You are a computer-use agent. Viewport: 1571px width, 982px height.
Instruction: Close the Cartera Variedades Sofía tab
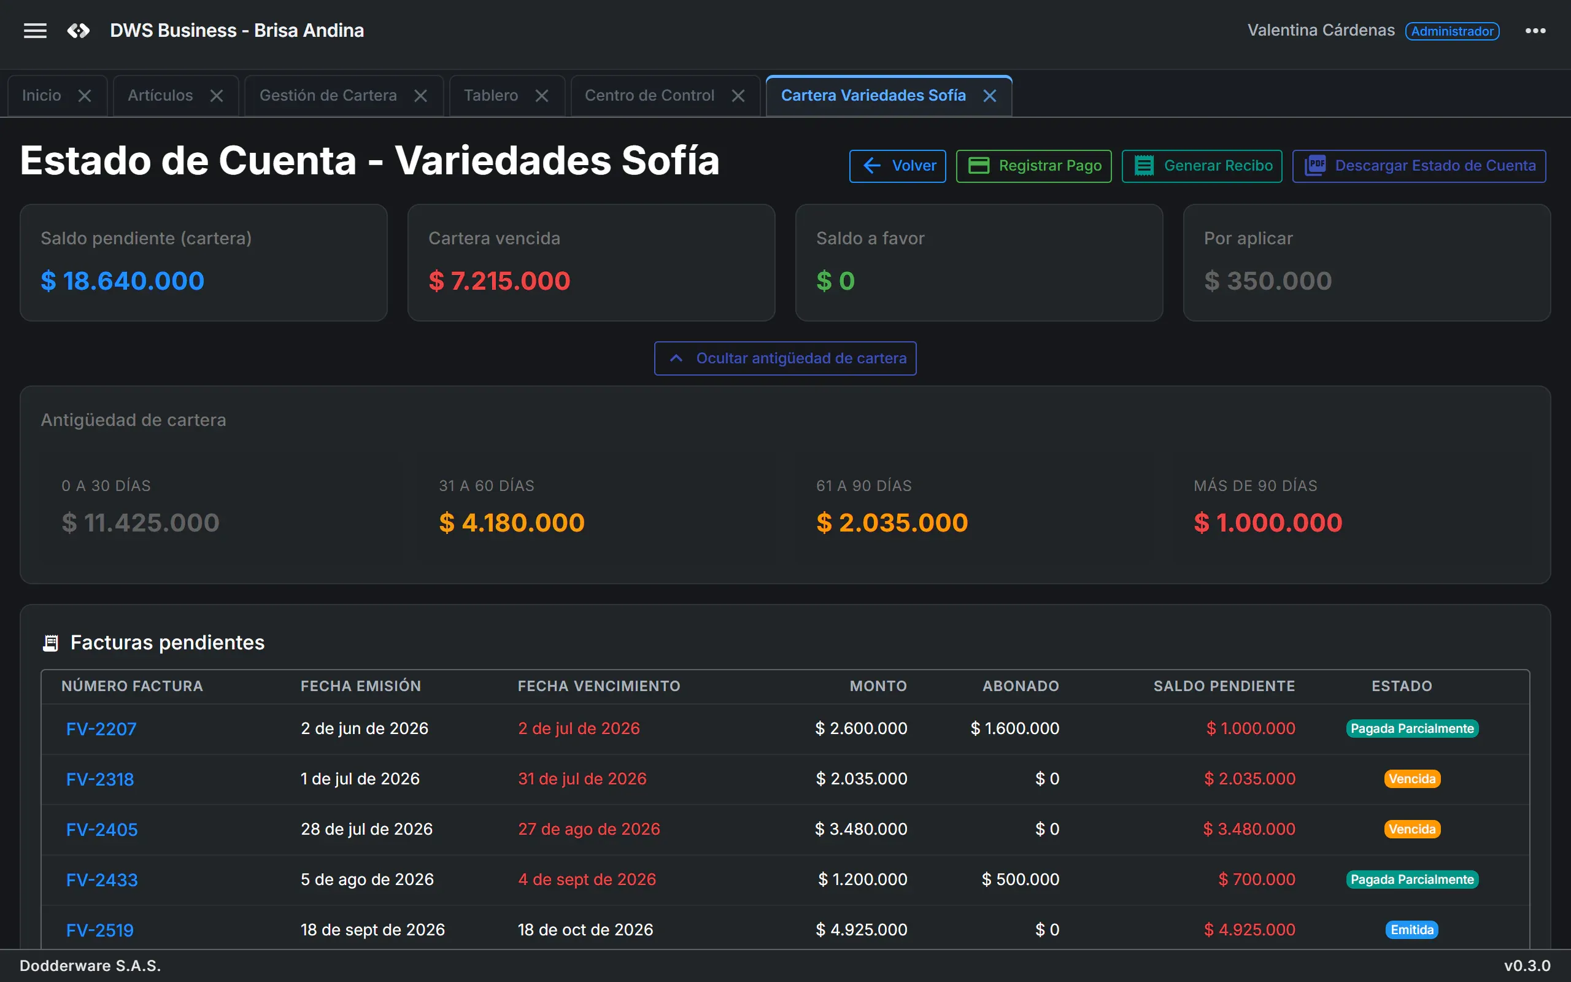click(x=989, y=96)
